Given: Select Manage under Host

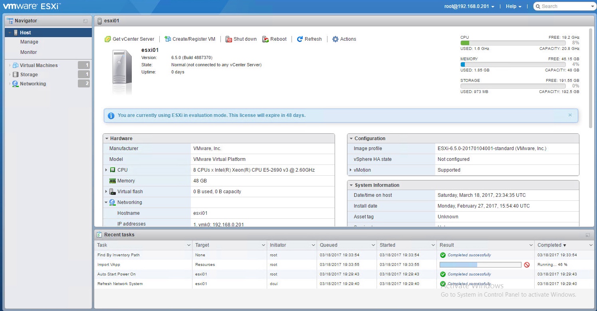Looking at the screenshot, I should tap(29, 42).
